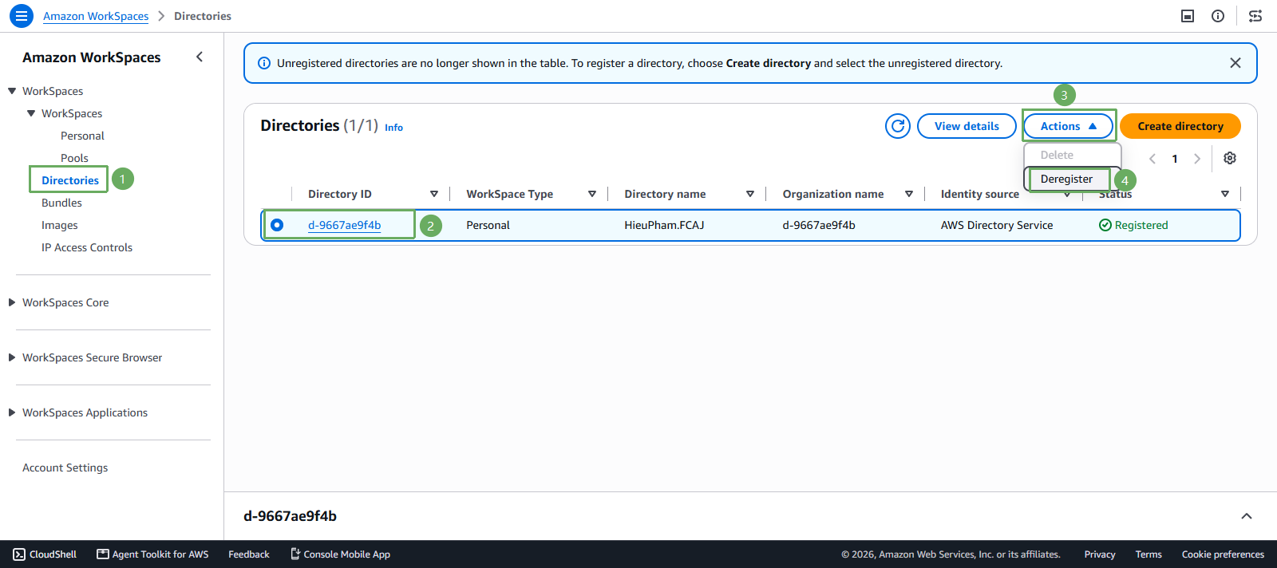1277x568 pixels.
Task: Expand WorkSpaces Secure Browser section
Action: pyautogui.click(x=12, y=357)
